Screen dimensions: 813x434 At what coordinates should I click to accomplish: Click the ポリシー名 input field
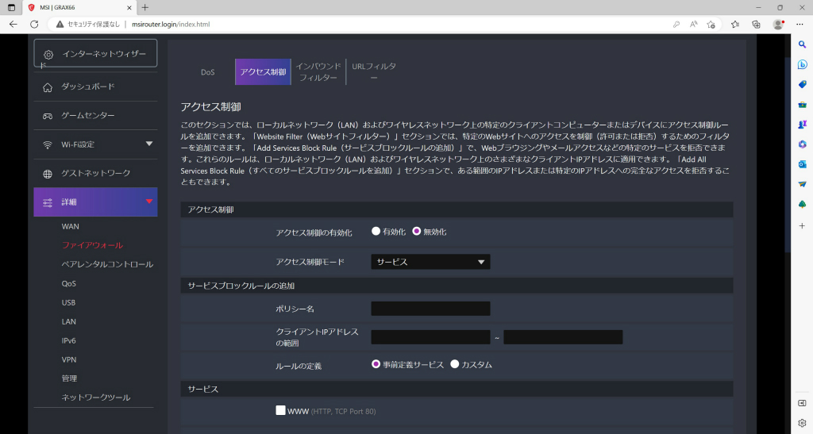[x=430, y=309]
